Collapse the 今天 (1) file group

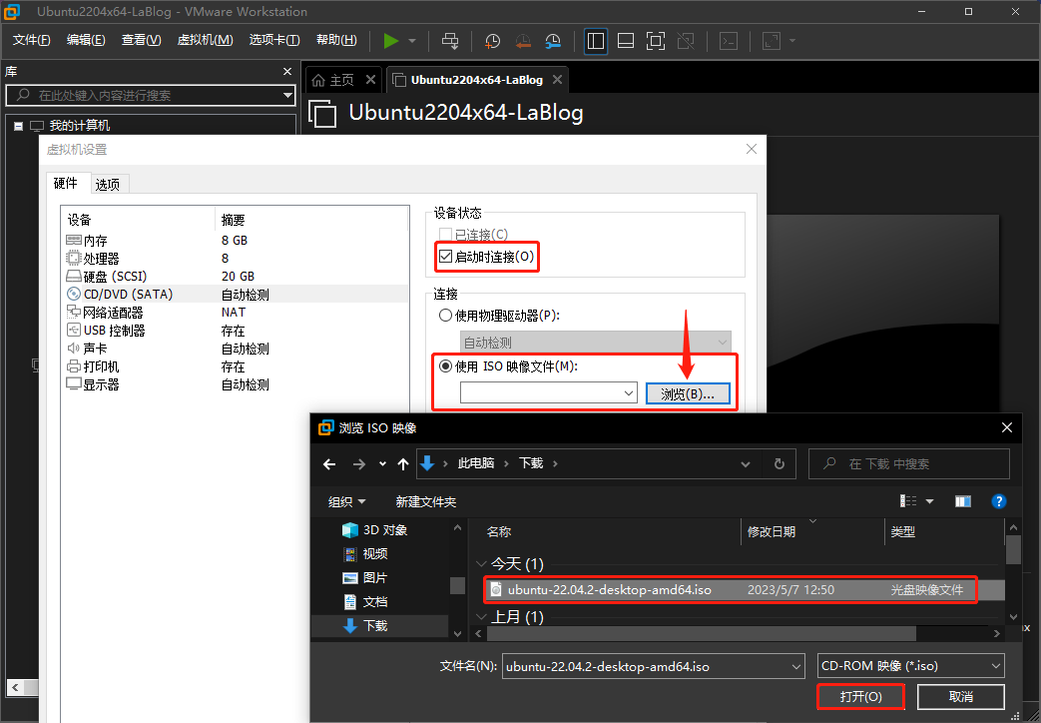[x=481, y=564]
